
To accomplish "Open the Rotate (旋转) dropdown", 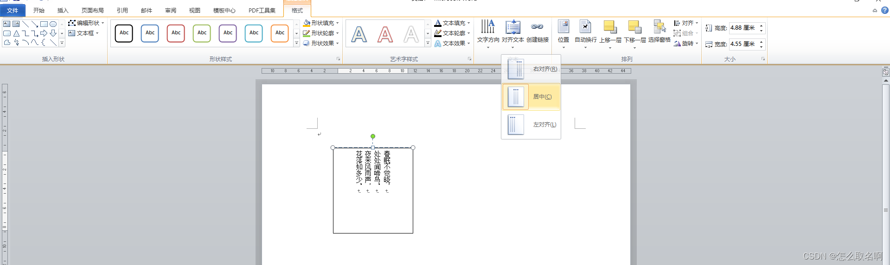I will click(x=686, y=43).
